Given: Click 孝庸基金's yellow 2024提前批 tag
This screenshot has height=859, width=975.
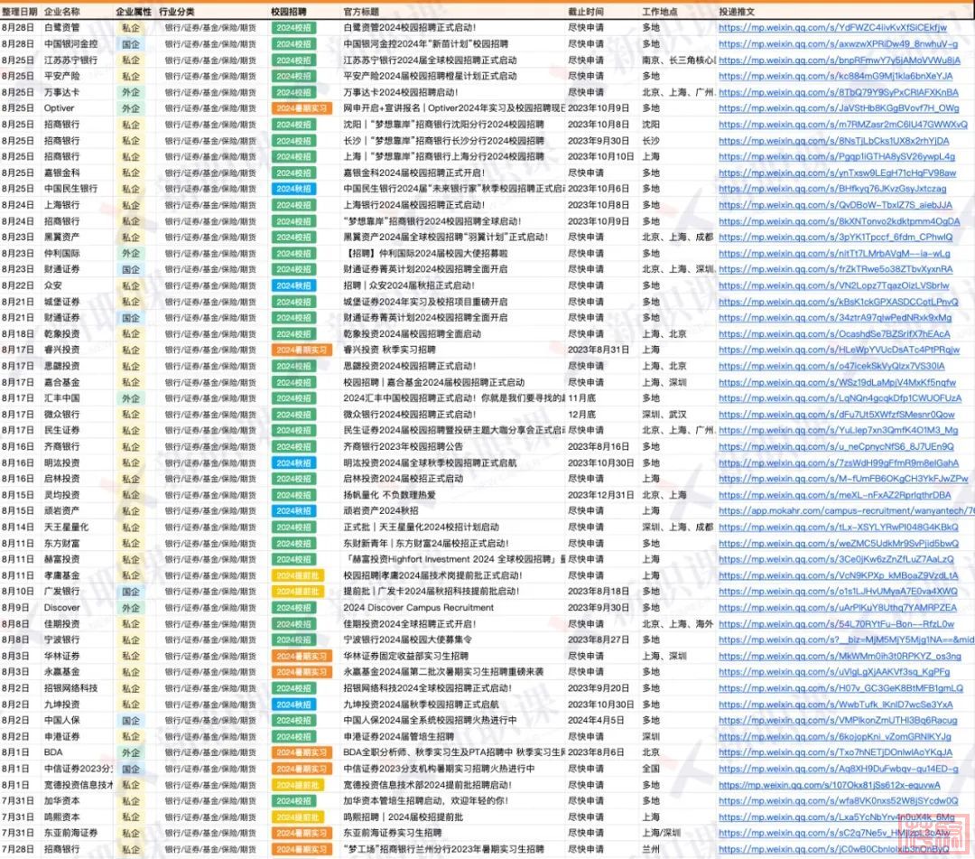Looking at the screenshot, I should [x=298, y=575].
